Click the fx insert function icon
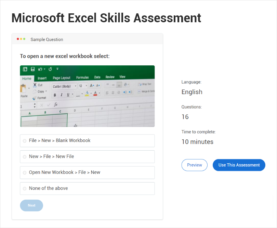The width and height of the screenshot is (277, 228). (56, 104)
